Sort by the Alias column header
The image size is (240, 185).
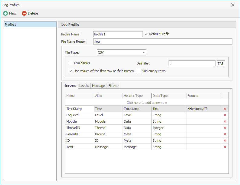108,96
